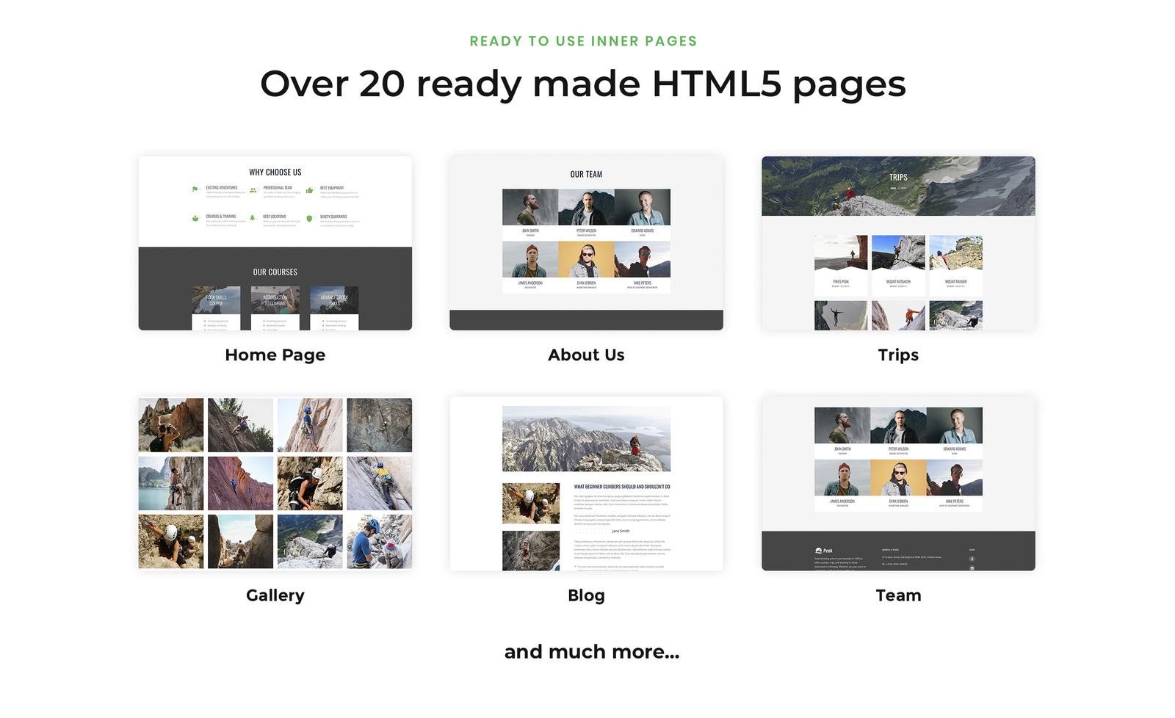This screenshot has height=718, width=1175.
Task: Select the Trips breadcrumb entry
Action: [x=903, y=189]
